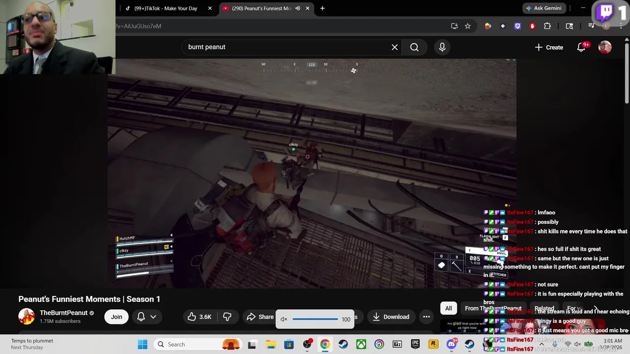
Task: Open the Windows Start menu
Action: [143, 344]
